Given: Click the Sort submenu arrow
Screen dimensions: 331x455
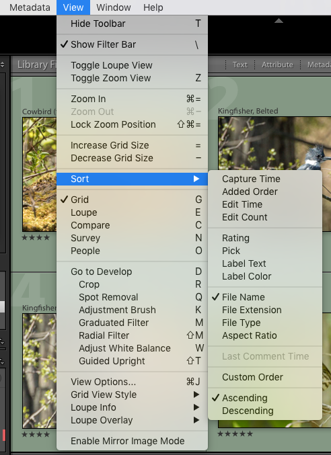Looking at the screenshot, I should pyautogui.click(x=196, y=179).
